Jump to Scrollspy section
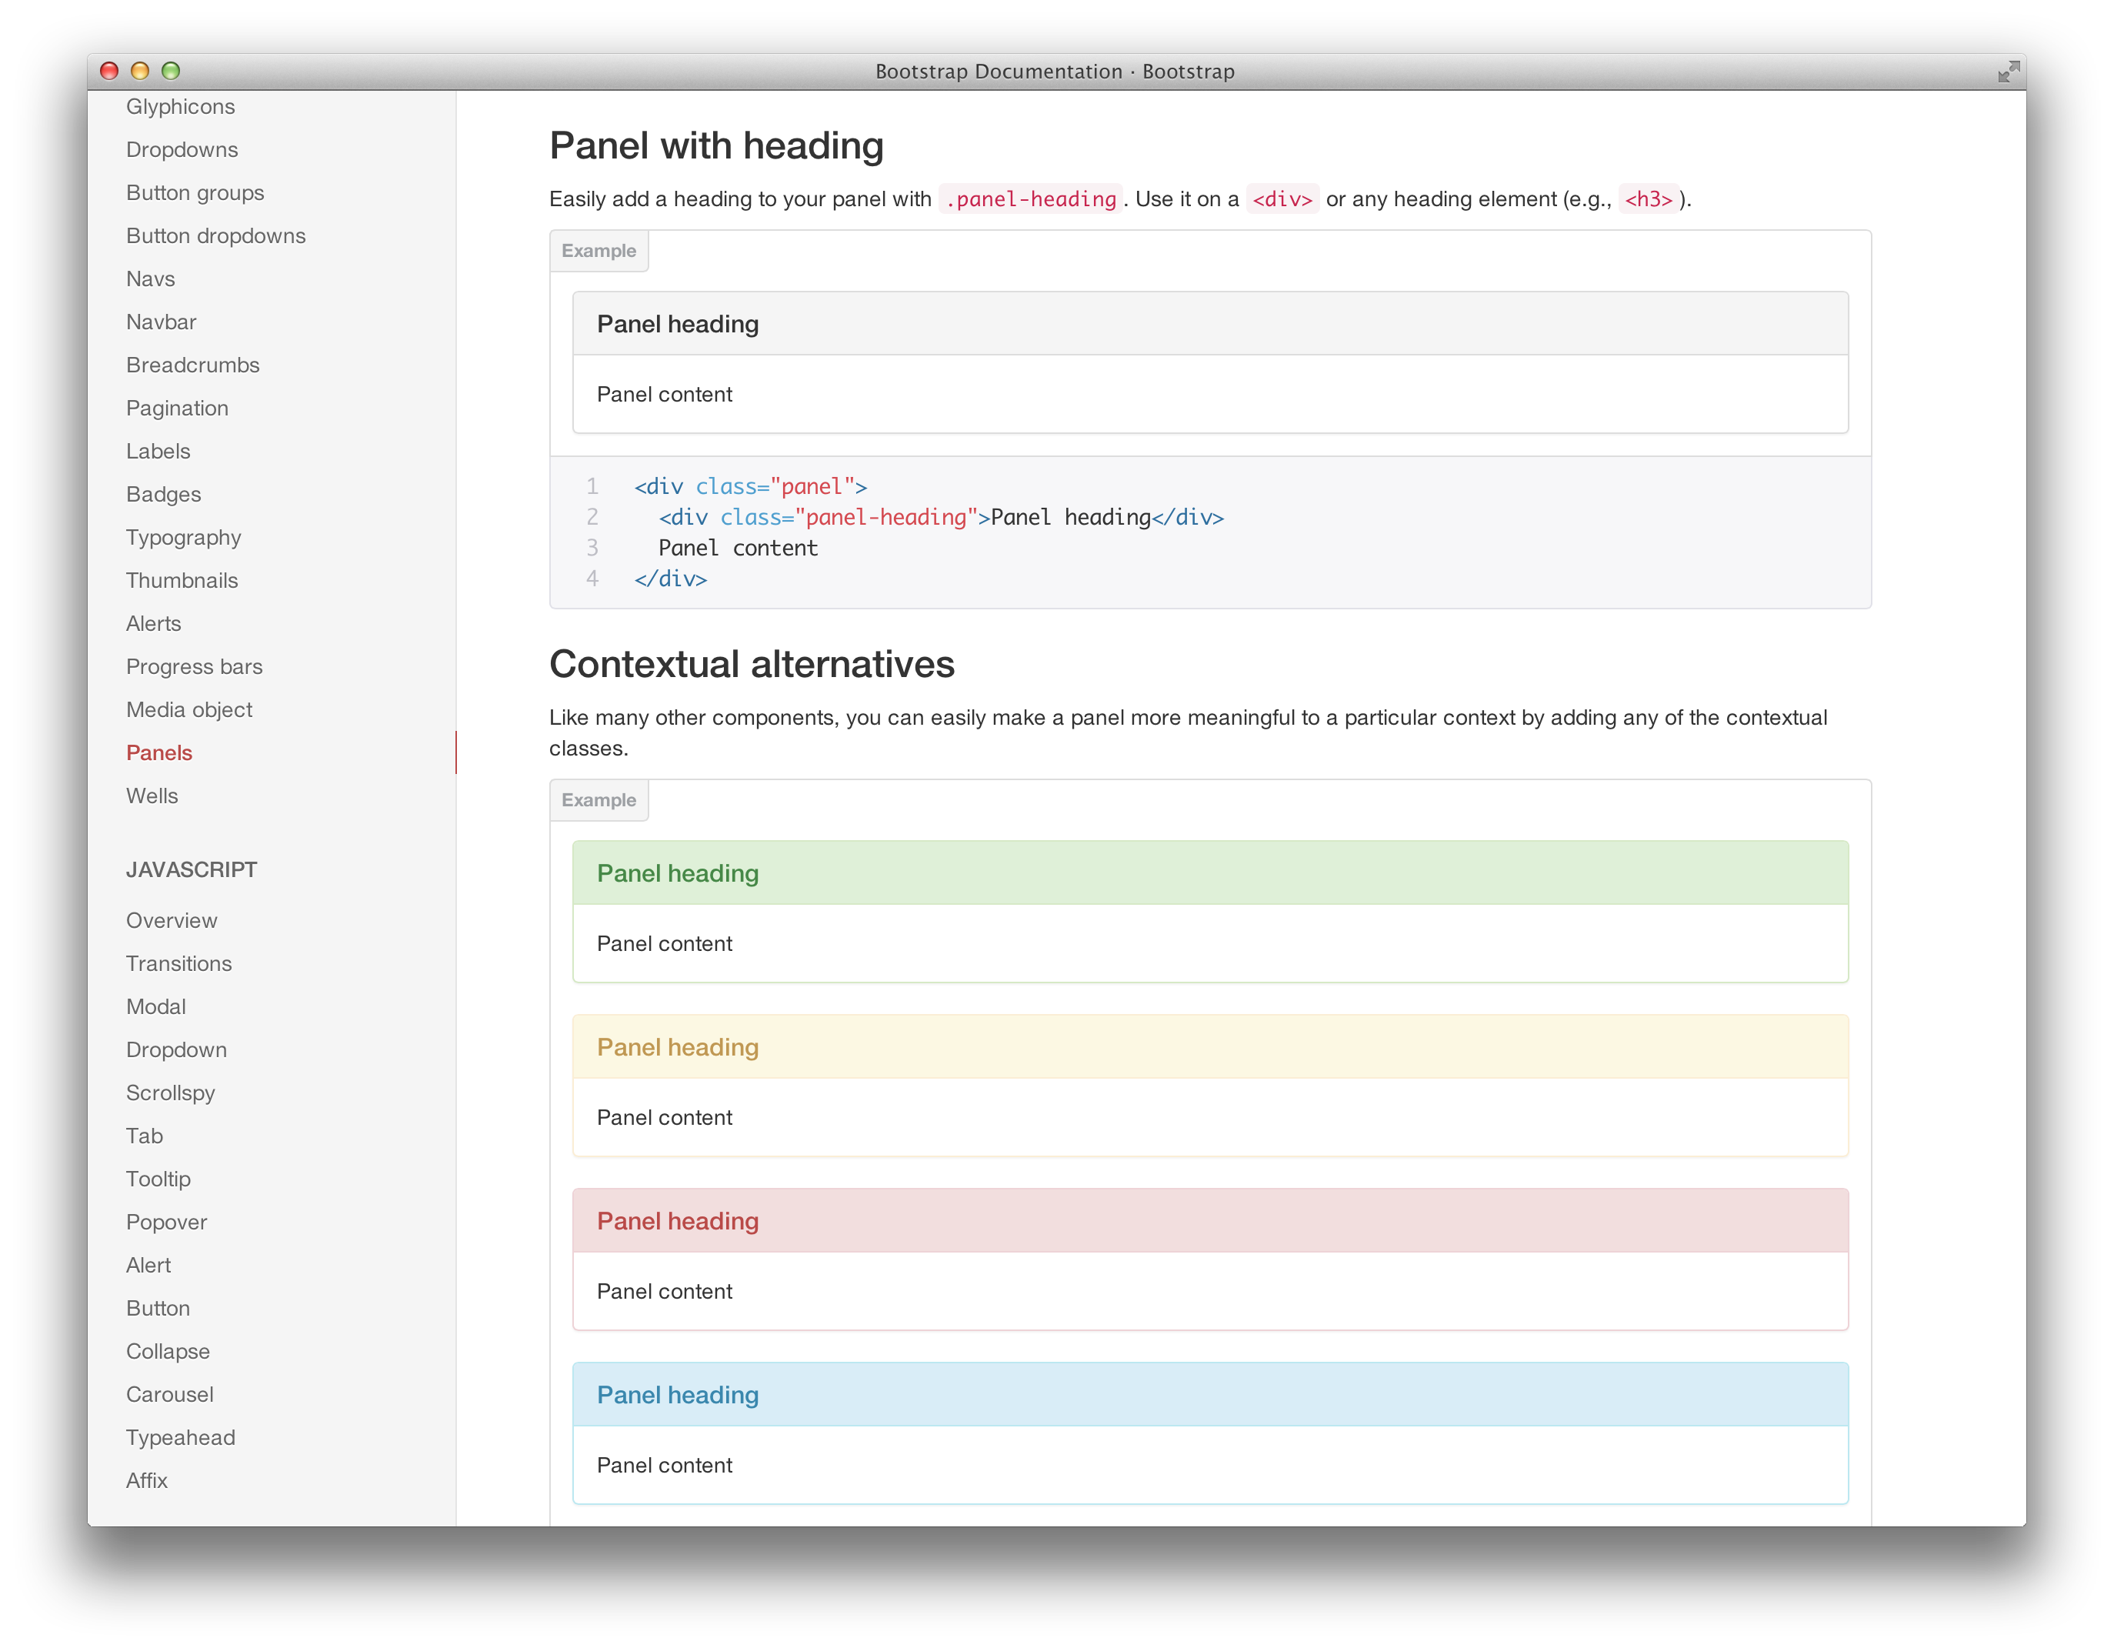Viewport: 2114px width, 1648px height. click(170, 1093)
